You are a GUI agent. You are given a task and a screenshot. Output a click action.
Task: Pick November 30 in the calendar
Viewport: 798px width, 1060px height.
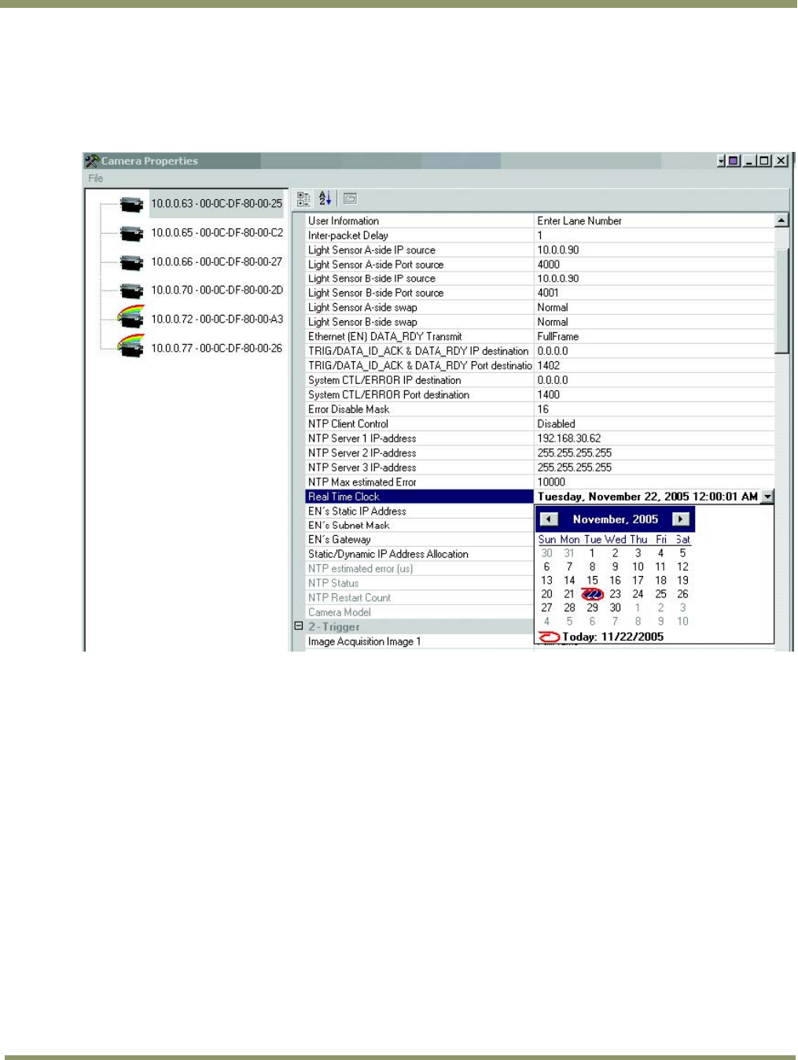pyautogui.click(x=615, y=608)
